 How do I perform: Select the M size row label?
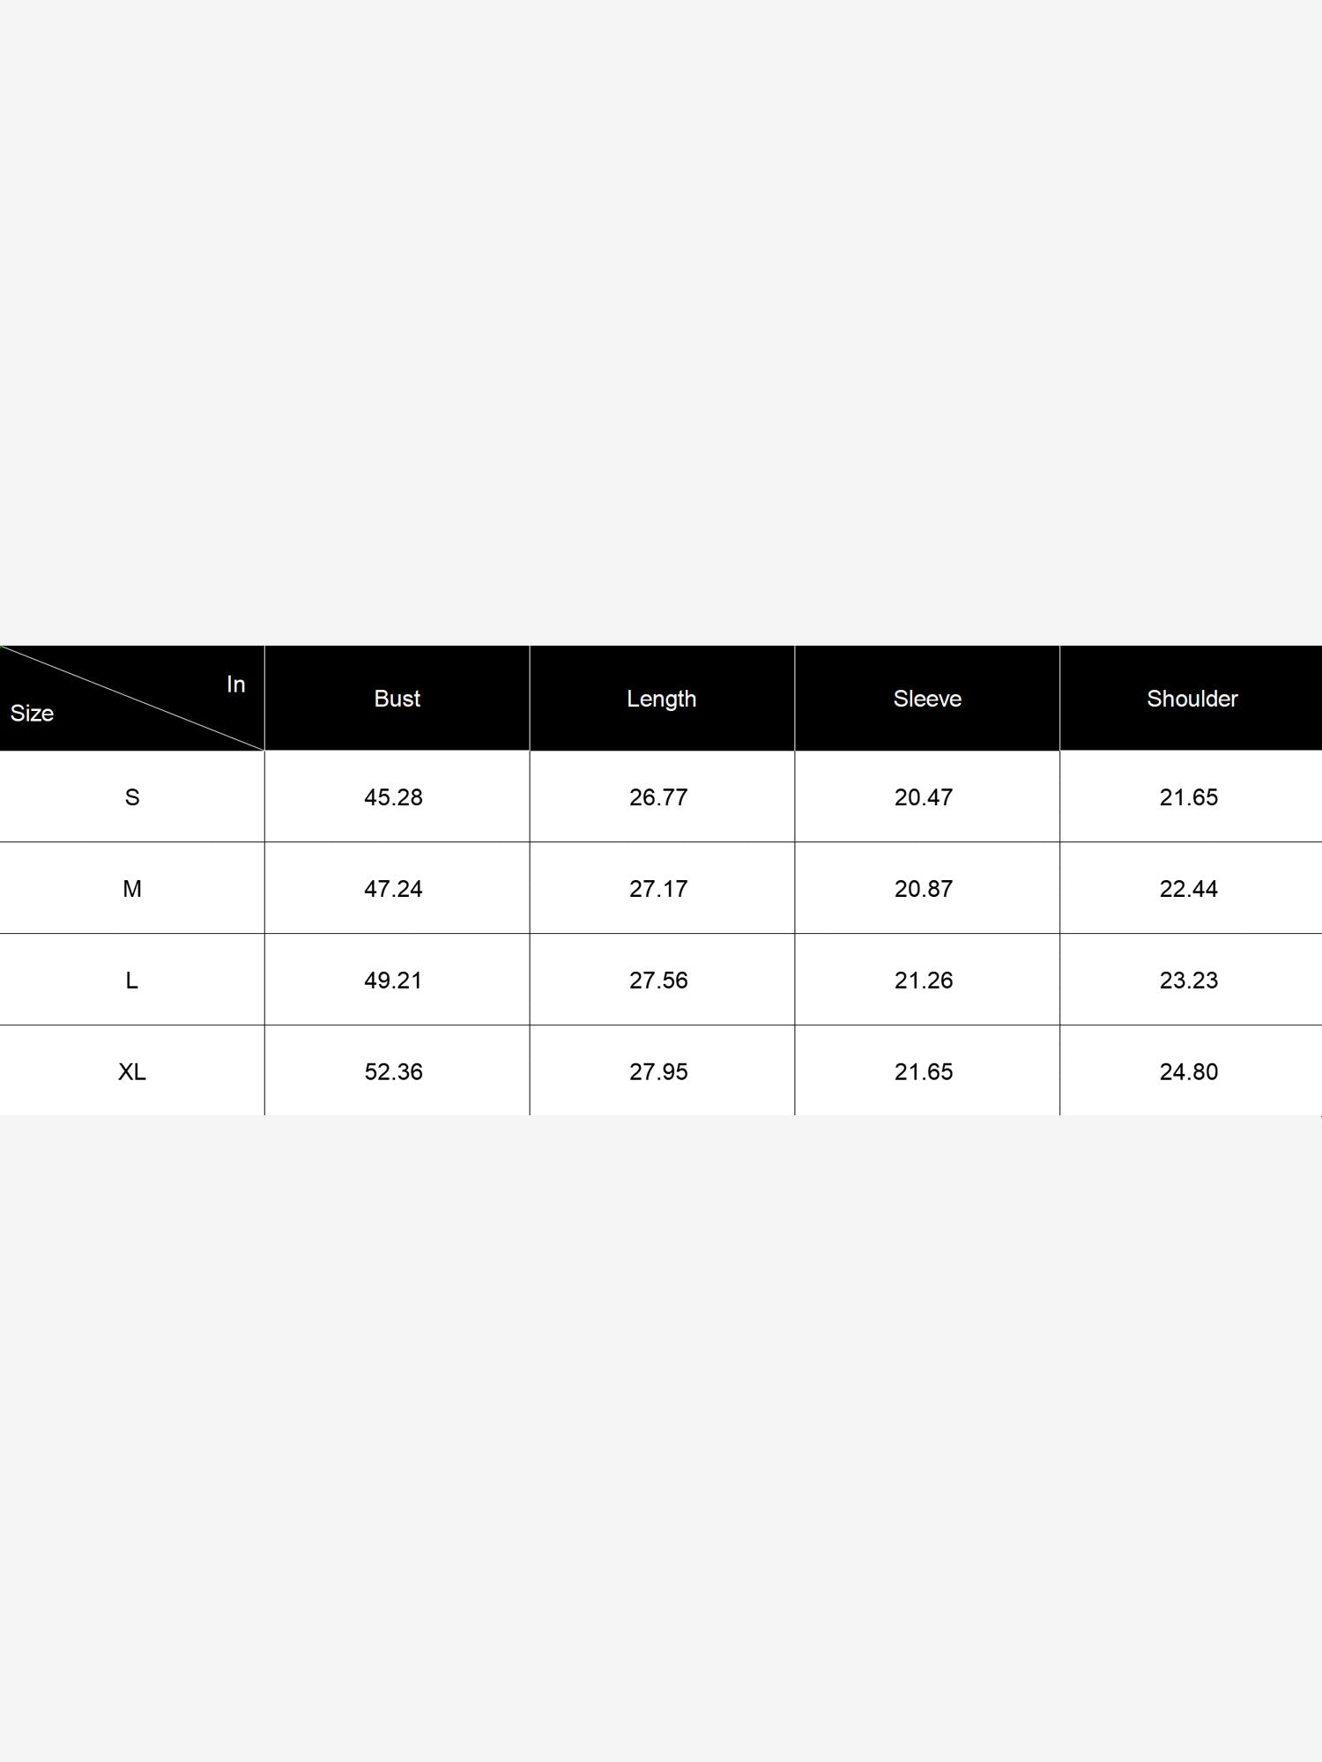(132, 889)
